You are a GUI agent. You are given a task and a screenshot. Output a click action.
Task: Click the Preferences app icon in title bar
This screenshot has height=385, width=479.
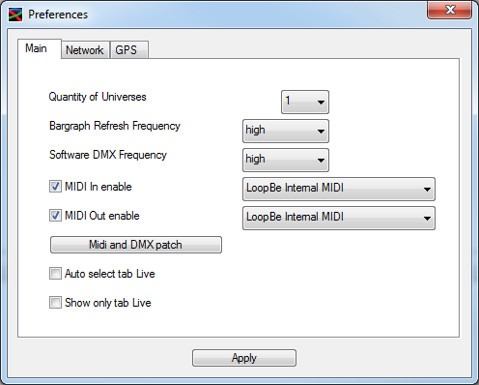click(15, 15)
